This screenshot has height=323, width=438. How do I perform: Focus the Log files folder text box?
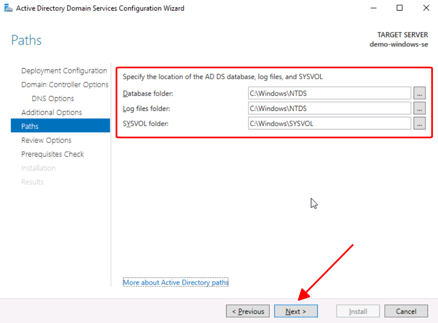coord(329,108)
